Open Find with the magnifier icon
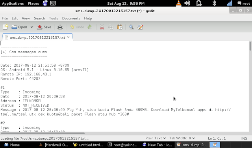 131,27
